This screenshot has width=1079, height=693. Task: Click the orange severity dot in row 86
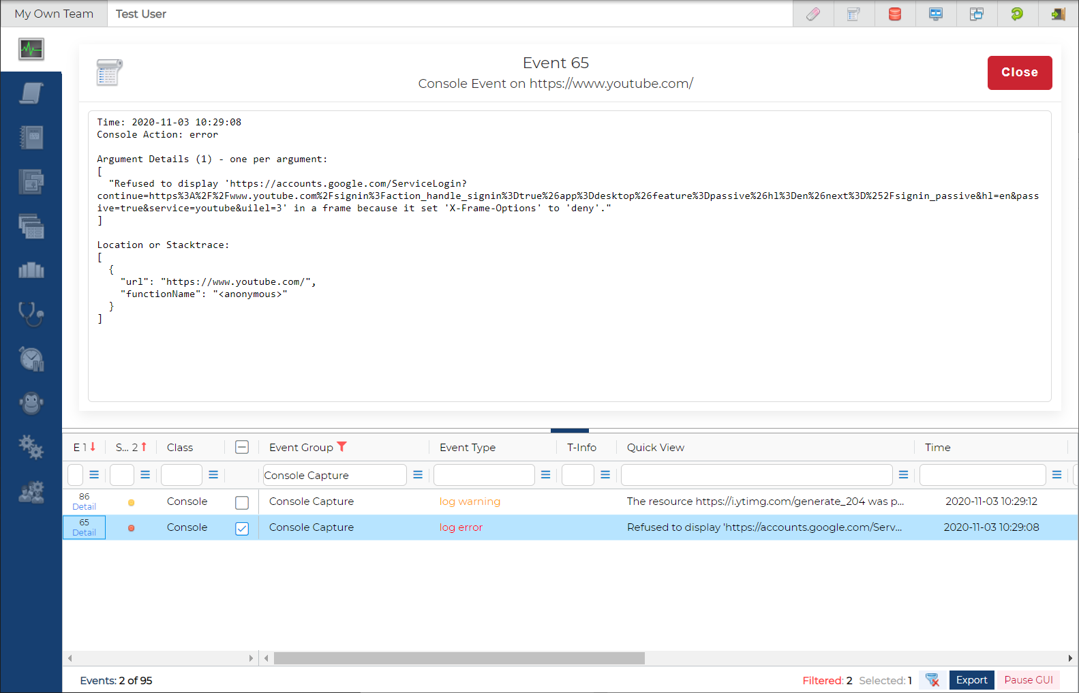click(x=131, y=503)
